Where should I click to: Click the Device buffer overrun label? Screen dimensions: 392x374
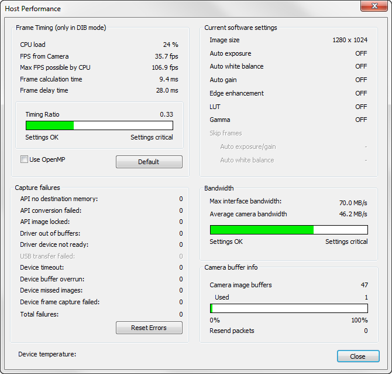[52, 279]
